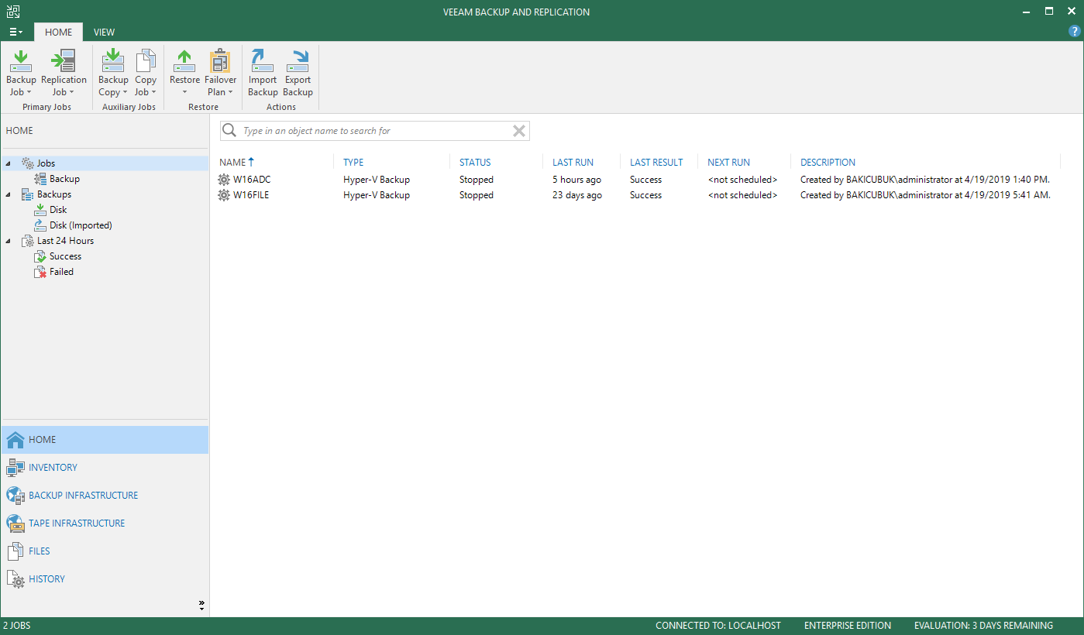Open the help question mark icon
Screen dimensions: 1084x635
point(1074,32)
